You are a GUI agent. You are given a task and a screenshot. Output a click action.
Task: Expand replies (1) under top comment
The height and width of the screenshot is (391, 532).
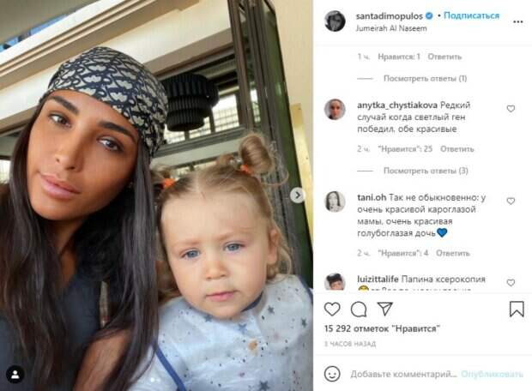tap(425, 78)
